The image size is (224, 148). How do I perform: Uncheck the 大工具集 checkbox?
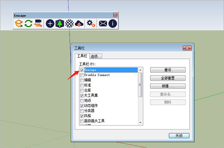(x=82, y=96)
